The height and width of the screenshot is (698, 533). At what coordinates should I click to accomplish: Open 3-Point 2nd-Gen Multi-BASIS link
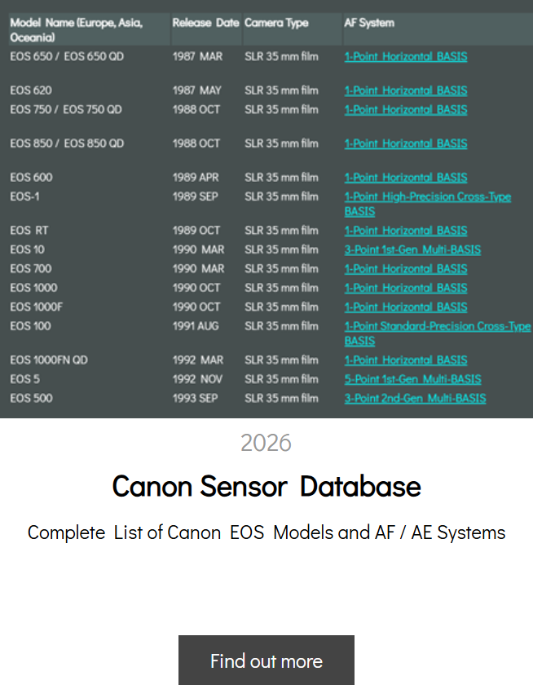coord(415,399)
